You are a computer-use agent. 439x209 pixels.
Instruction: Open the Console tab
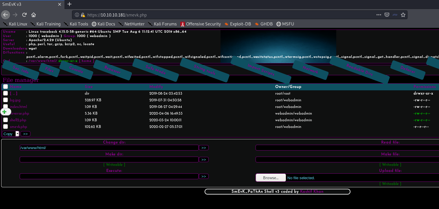(76, 69)
